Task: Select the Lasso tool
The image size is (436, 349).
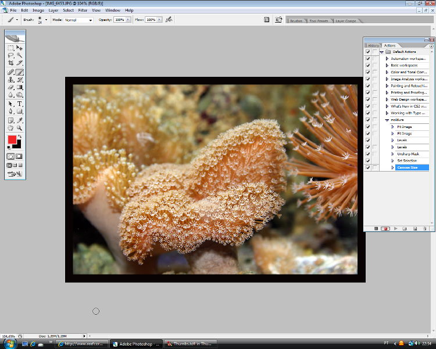Action: pyautogui.click(x=11, y=55)
